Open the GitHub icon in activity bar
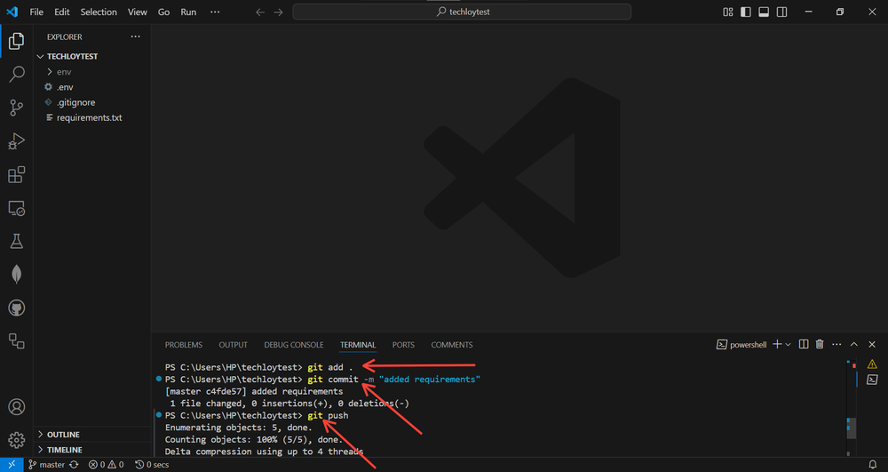This screenshot has height=472, width=888. pyautogui.click(x=16, y=308)
